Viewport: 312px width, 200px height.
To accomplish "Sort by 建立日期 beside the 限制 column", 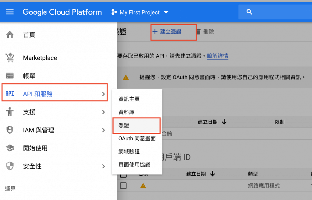I will pos(212,122).
